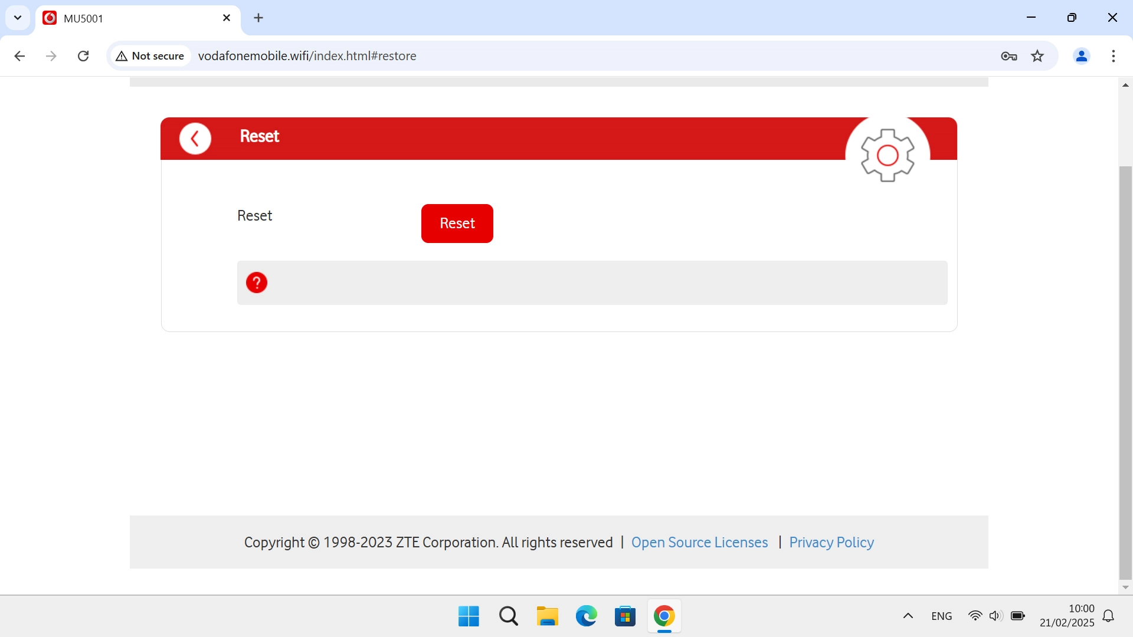The image size is (1133, 637).
Task: Reload the page with the refresh icon
Action: click(x=83, y=56)
